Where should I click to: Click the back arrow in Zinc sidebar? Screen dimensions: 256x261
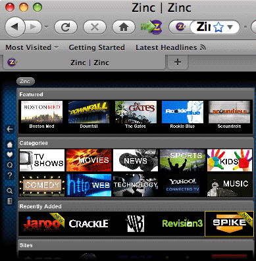click(9, 129)
